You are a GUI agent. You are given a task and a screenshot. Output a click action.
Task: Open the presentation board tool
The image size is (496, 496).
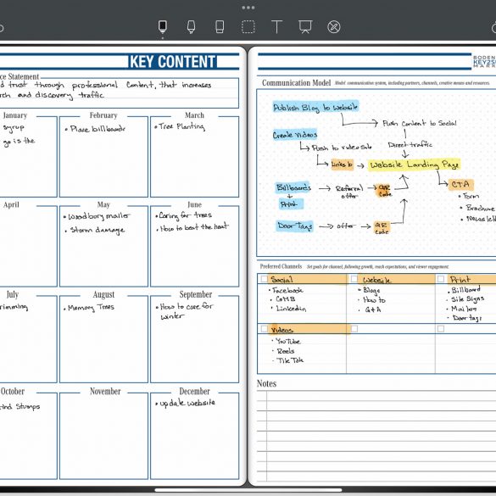[x=305, y=26]
